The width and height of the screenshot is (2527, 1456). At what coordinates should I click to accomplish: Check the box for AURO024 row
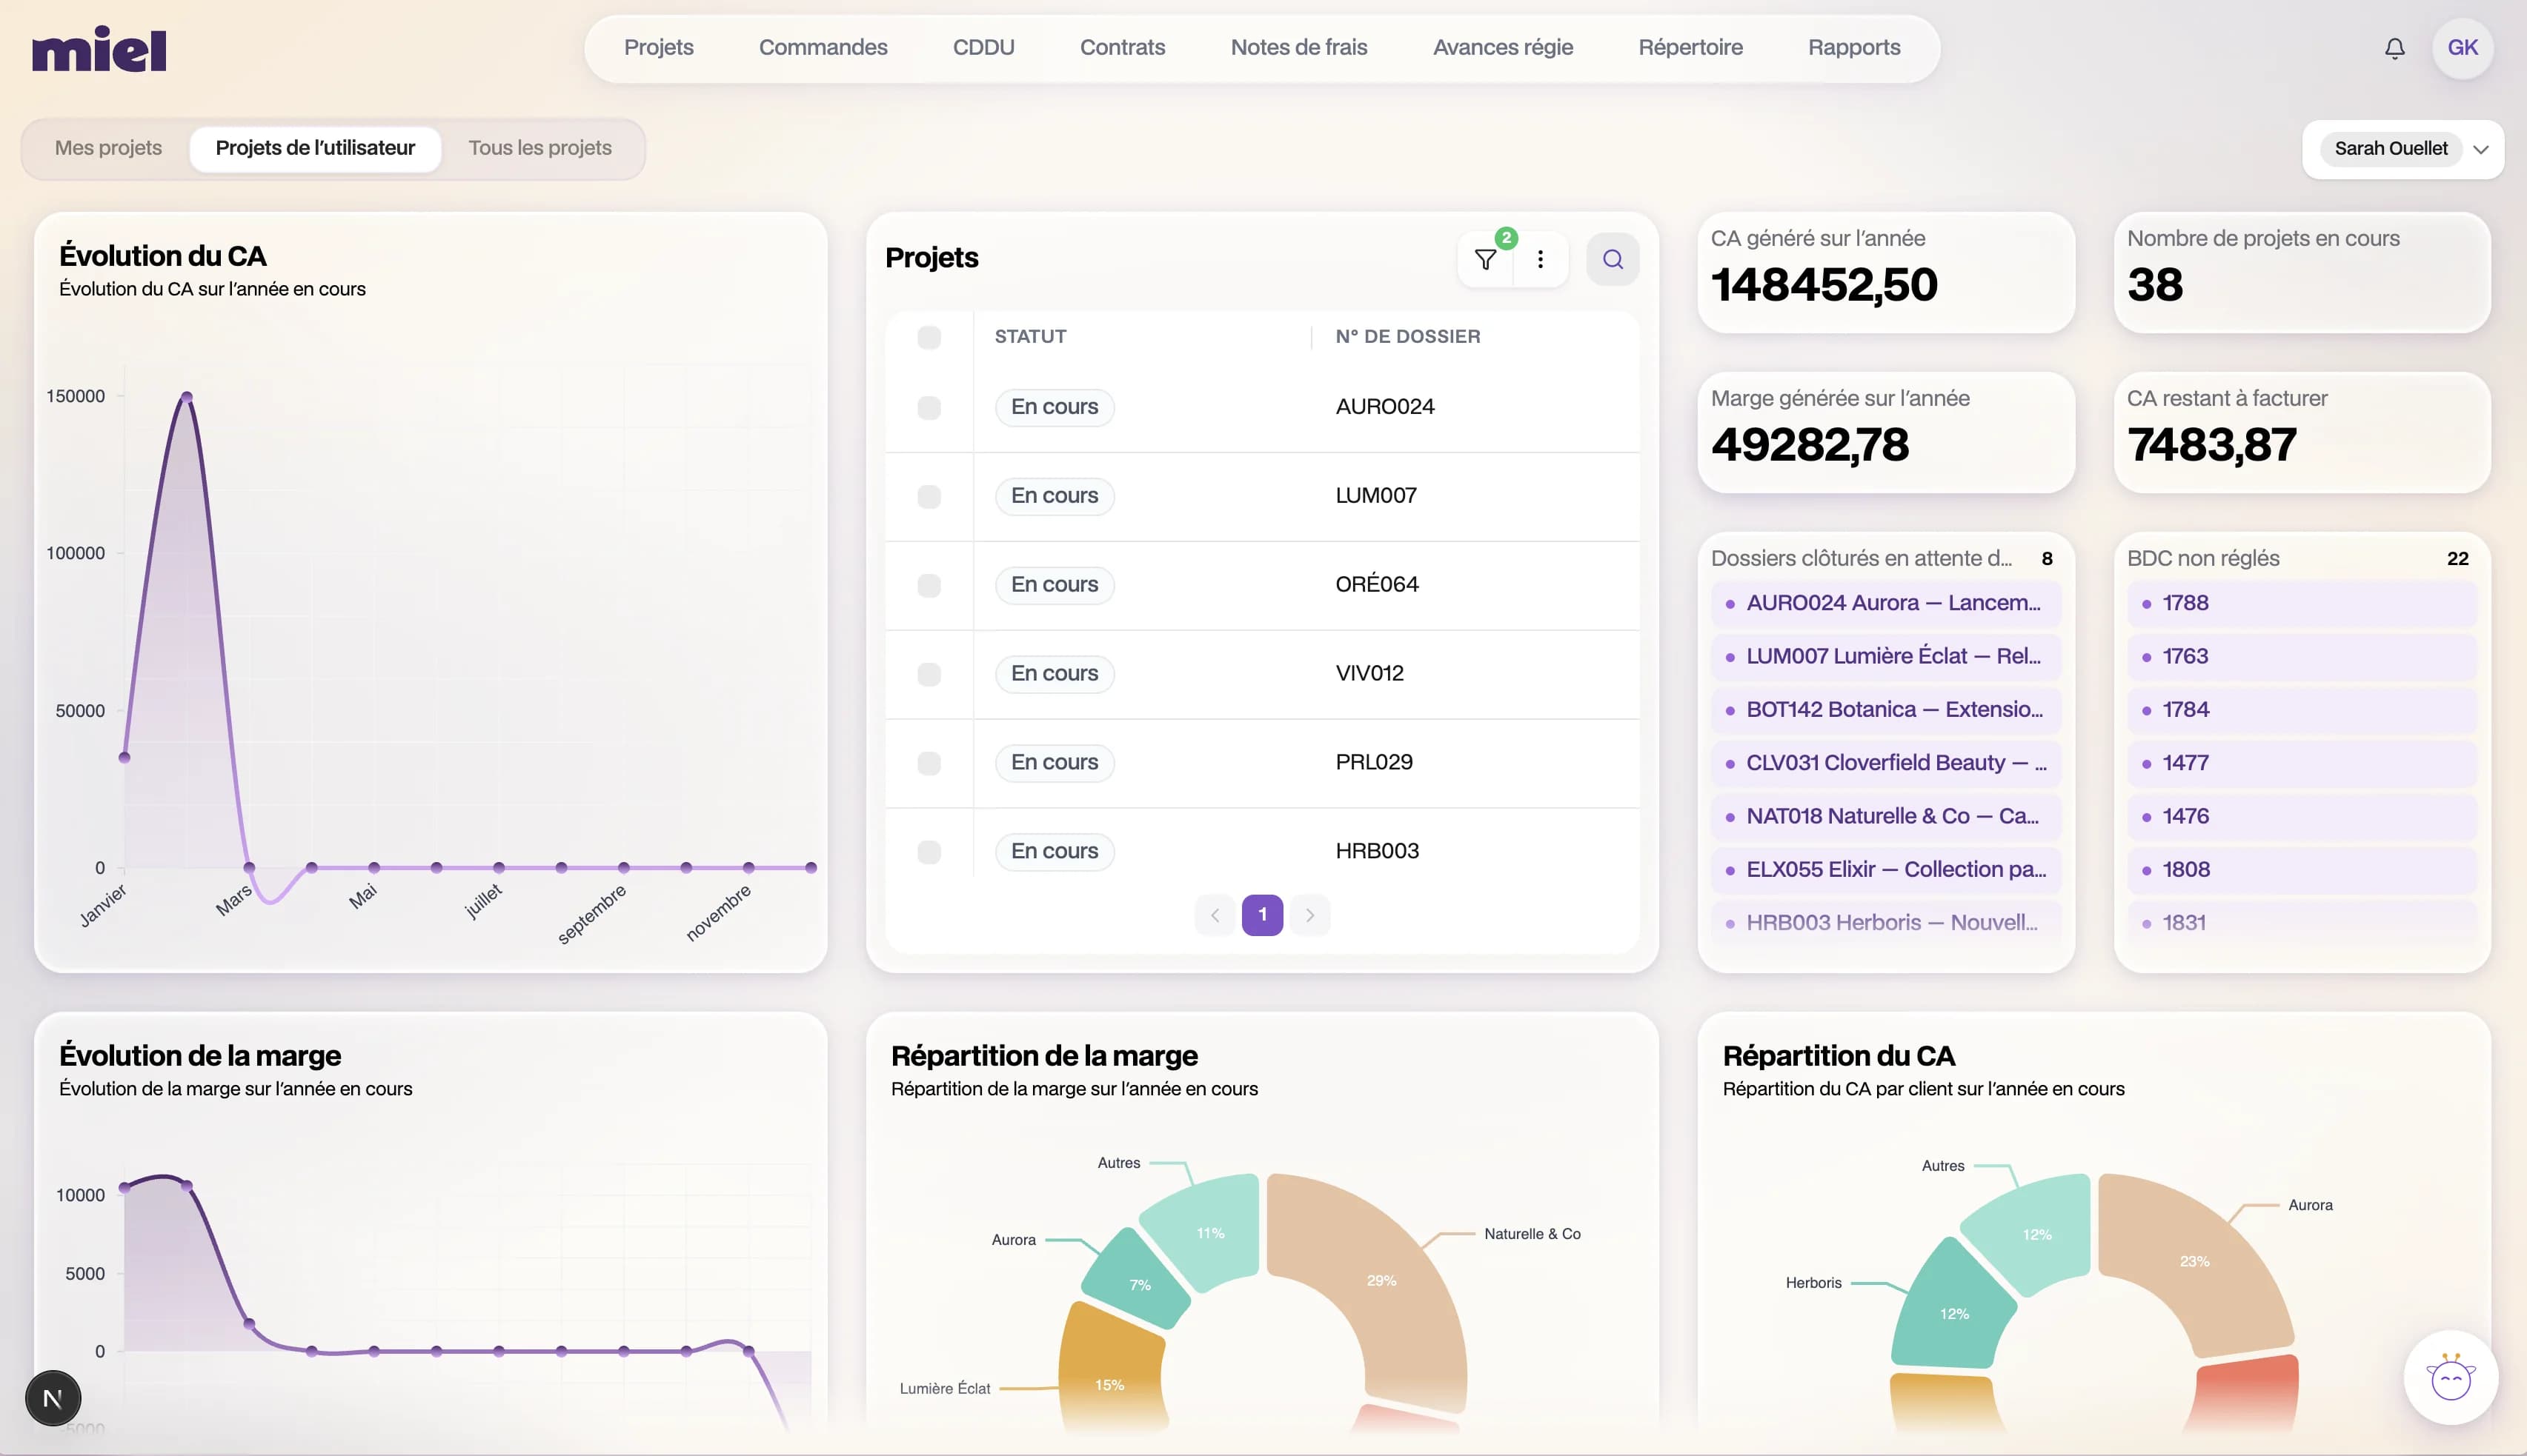click(x=929, y=408)
